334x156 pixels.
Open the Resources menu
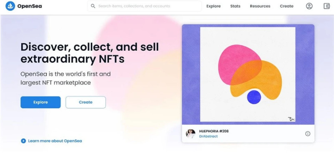[260, 6]
